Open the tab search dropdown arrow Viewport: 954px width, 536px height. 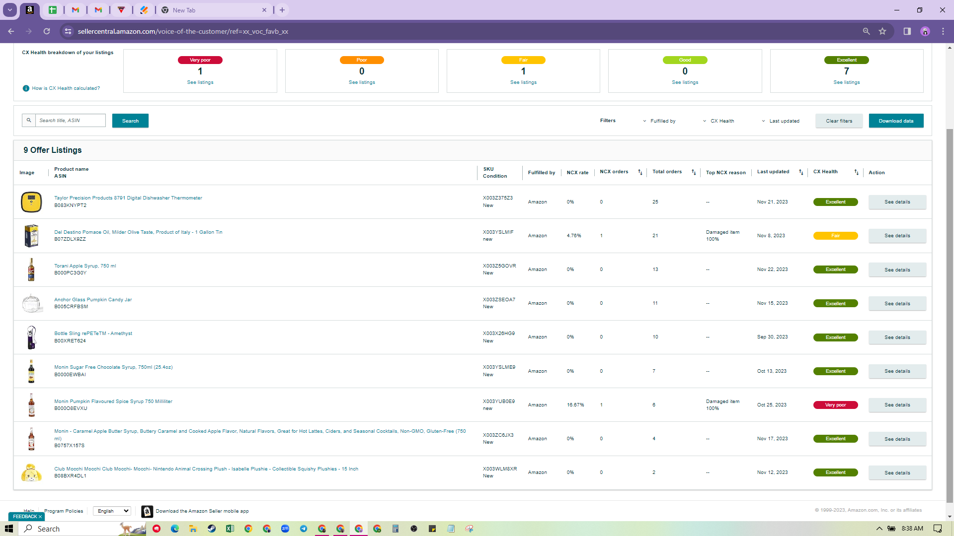[9, 10]
